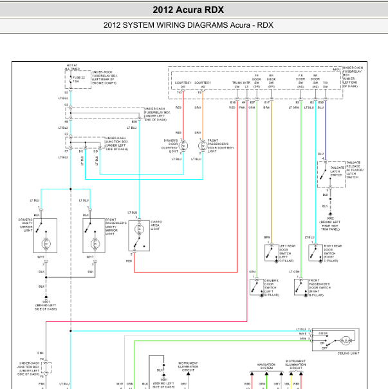Click the "T10" connector pin label
Image resolution: width=388 pixels, height=389 pixels.
179,93
